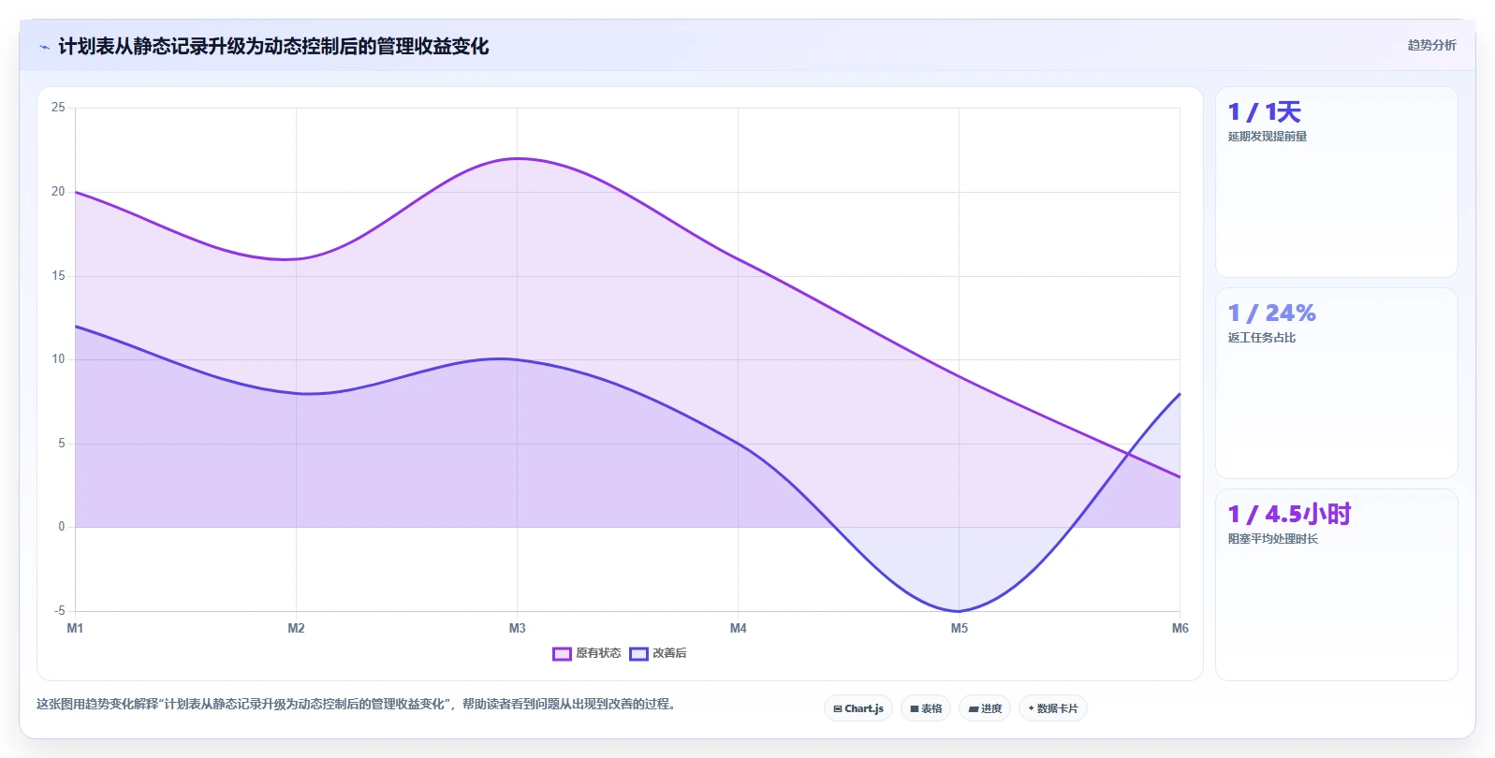1495x758 pixels.
Task: Click the 数据卡片 tag
Action: [x=1053, y=708]
